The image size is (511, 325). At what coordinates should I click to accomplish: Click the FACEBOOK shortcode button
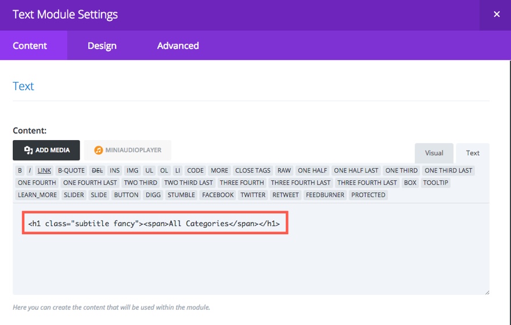(x=218, y=195)
